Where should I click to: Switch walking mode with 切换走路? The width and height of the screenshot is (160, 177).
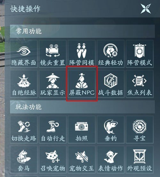pyautogui.click(x=24, y=129)
